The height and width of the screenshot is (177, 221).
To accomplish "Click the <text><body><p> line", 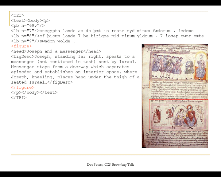I will point(30,21).
